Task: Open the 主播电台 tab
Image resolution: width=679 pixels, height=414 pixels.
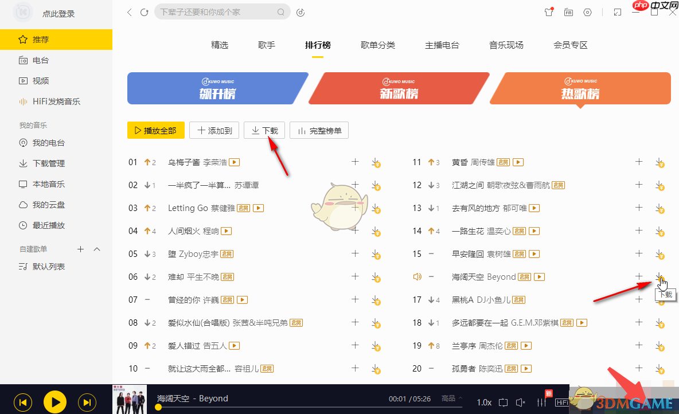Action: click(442, 45)
